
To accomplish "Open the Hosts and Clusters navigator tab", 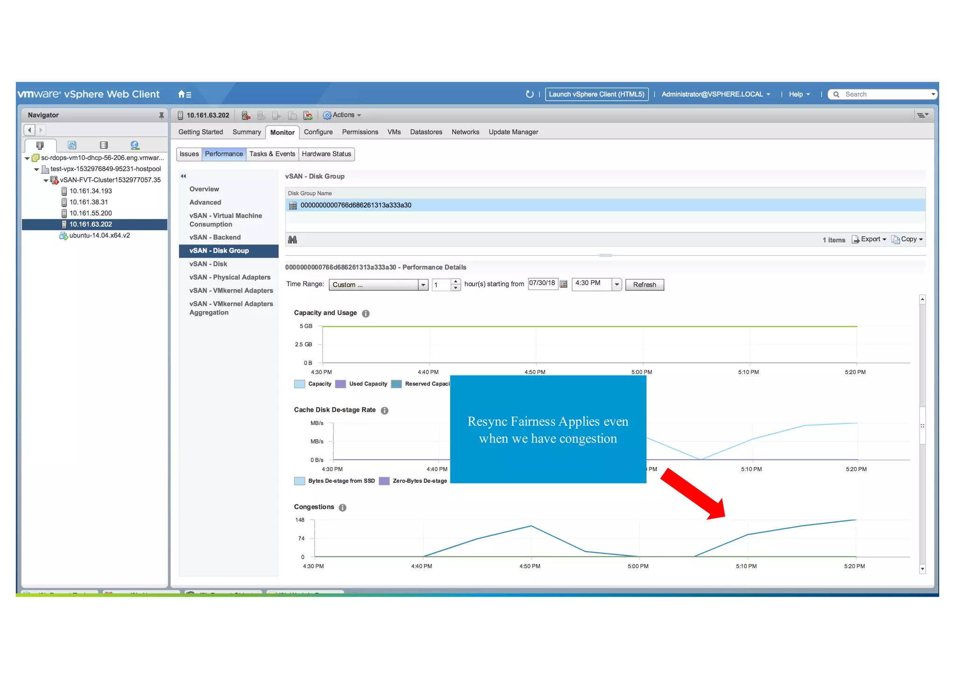I will click(40, 145).
